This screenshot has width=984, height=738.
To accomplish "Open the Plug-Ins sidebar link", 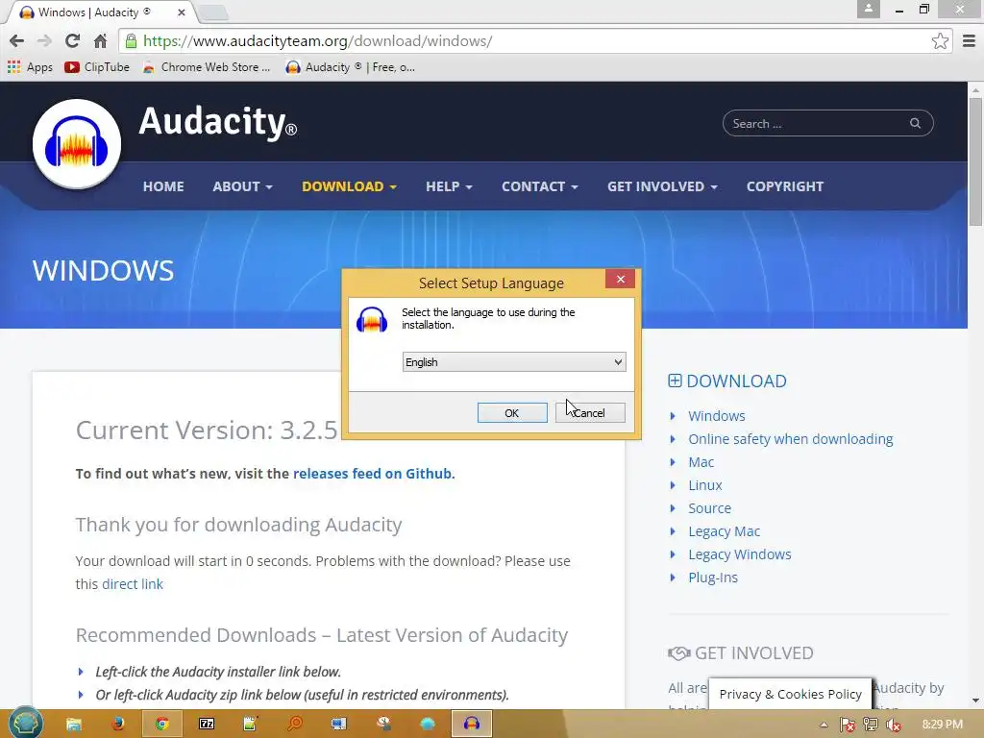I will click(713, 578).
